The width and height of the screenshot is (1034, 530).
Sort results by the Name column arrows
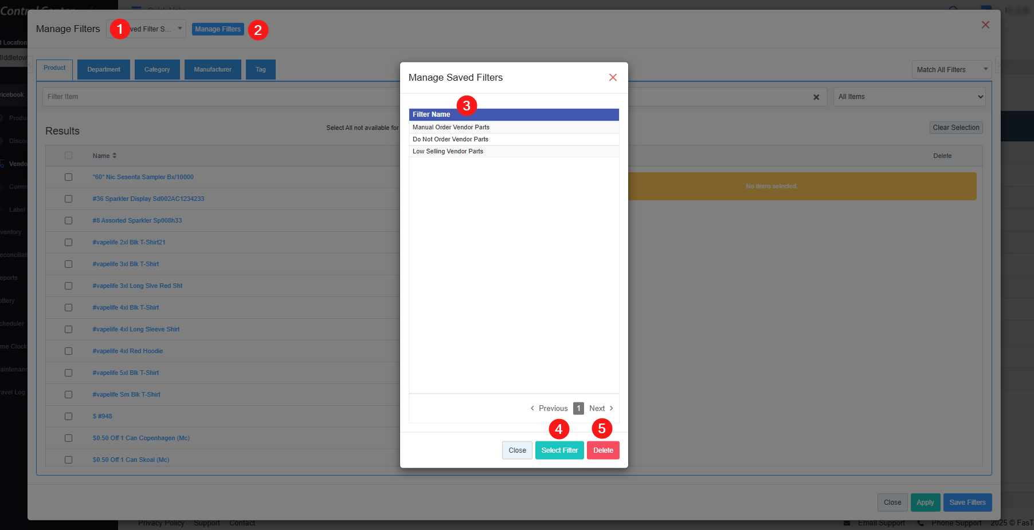coord(115,156)
